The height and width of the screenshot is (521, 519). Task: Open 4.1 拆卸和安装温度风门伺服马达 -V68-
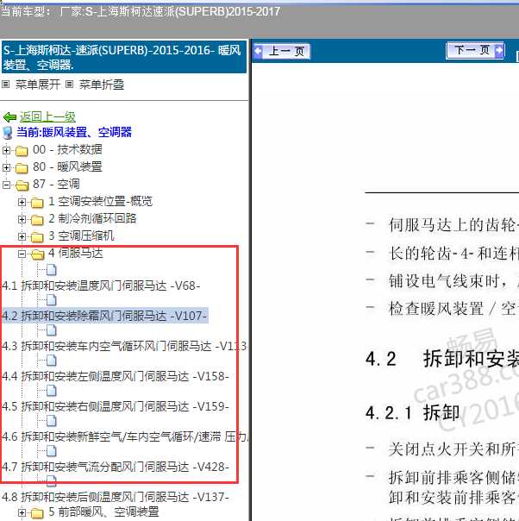[101, 286]
